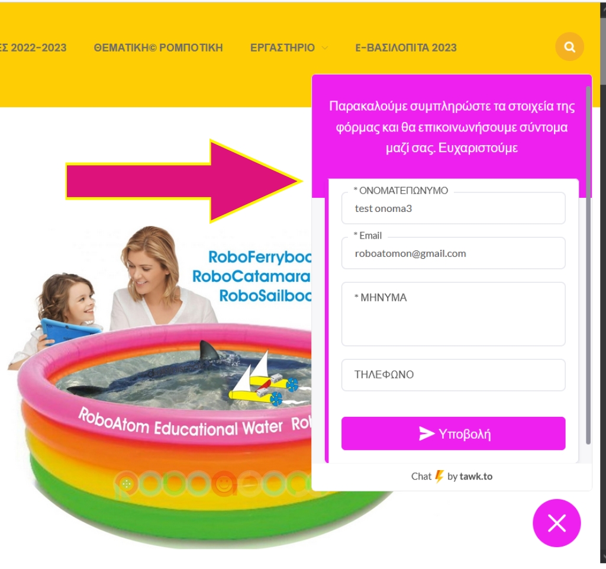Screen dimensions: 606x569
Task: Click the smiley face icon on the pool
Action: tap(223, 483)
